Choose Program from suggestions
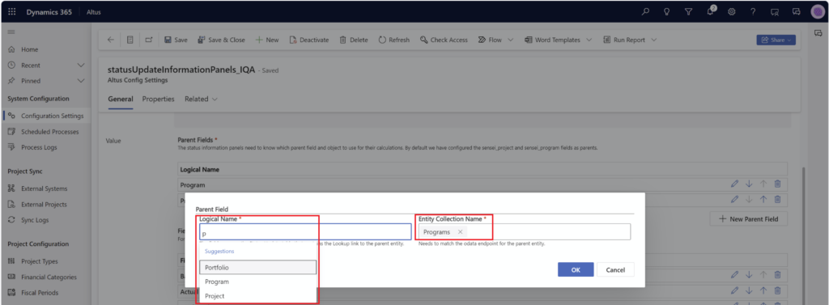The width and height of the screenshot is (829, 305). [x=257, y=282]
